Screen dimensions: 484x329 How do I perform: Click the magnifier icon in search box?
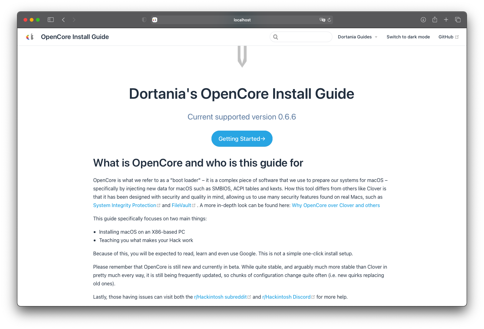276,37
